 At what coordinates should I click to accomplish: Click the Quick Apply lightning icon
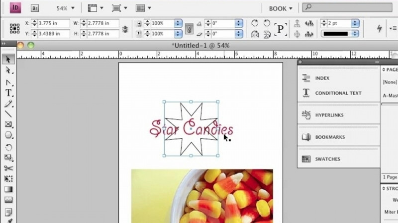coord(379,28)
